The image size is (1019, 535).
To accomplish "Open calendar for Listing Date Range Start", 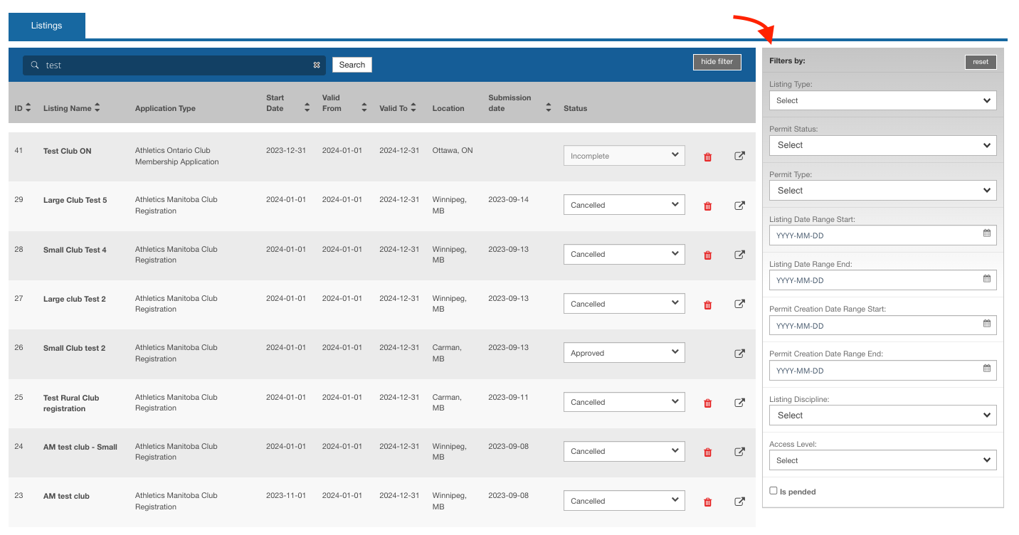I will 987,233.
